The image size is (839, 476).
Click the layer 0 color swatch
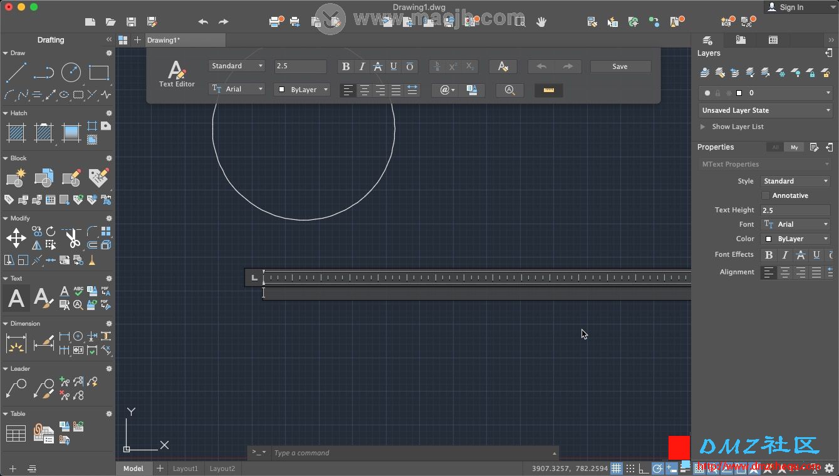coord(739,93)
